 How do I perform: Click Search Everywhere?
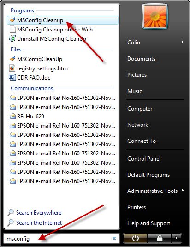pos(39,213)
